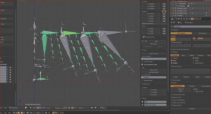Click the viewport shading sphere icon
This screenshot has height=114, width=211.
pyautogui.click(x=26, y=108)
